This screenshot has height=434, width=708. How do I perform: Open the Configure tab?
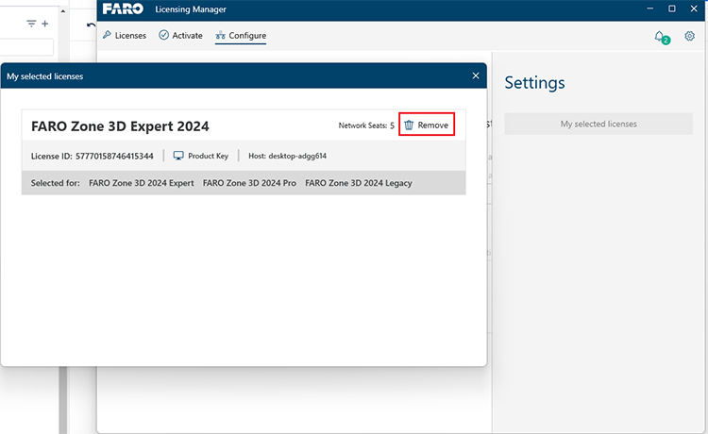(x=247, y=36)
